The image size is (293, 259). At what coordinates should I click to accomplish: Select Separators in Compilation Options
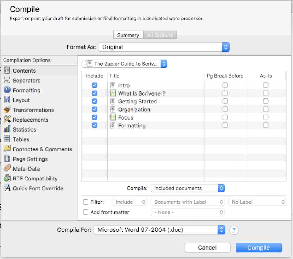[x=39, y=80]
